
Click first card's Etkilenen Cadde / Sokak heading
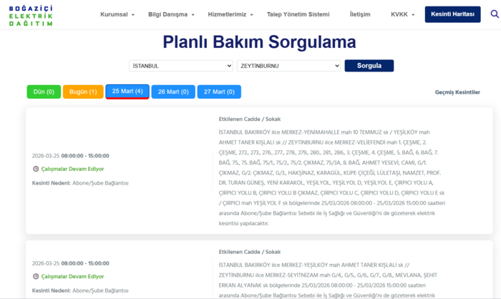point(250,119)
